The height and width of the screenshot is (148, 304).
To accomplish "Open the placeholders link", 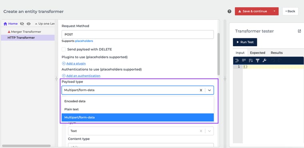I will (84, 41).
